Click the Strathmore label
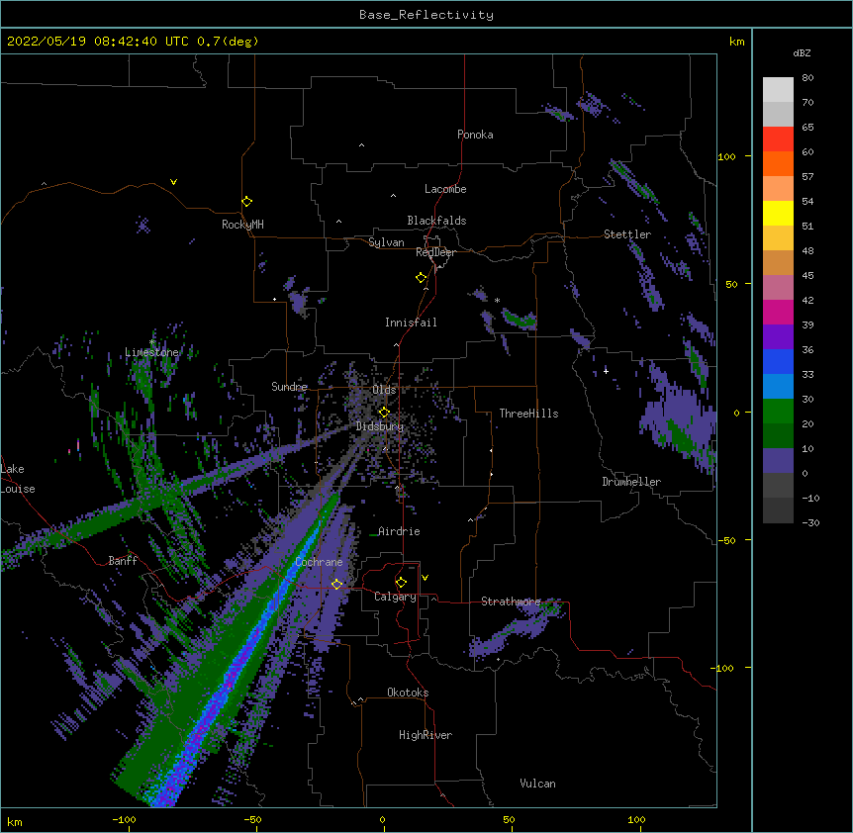The height and width of the screenshot is (833, 853). coord(511,602)
